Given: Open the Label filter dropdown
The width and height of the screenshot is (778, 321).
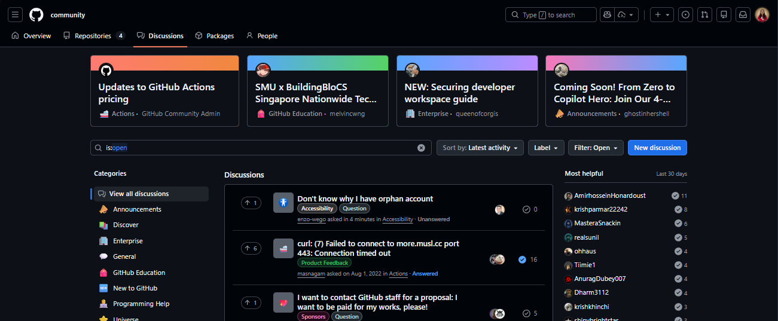Looking at the screenshot, I should coord(546,148).
